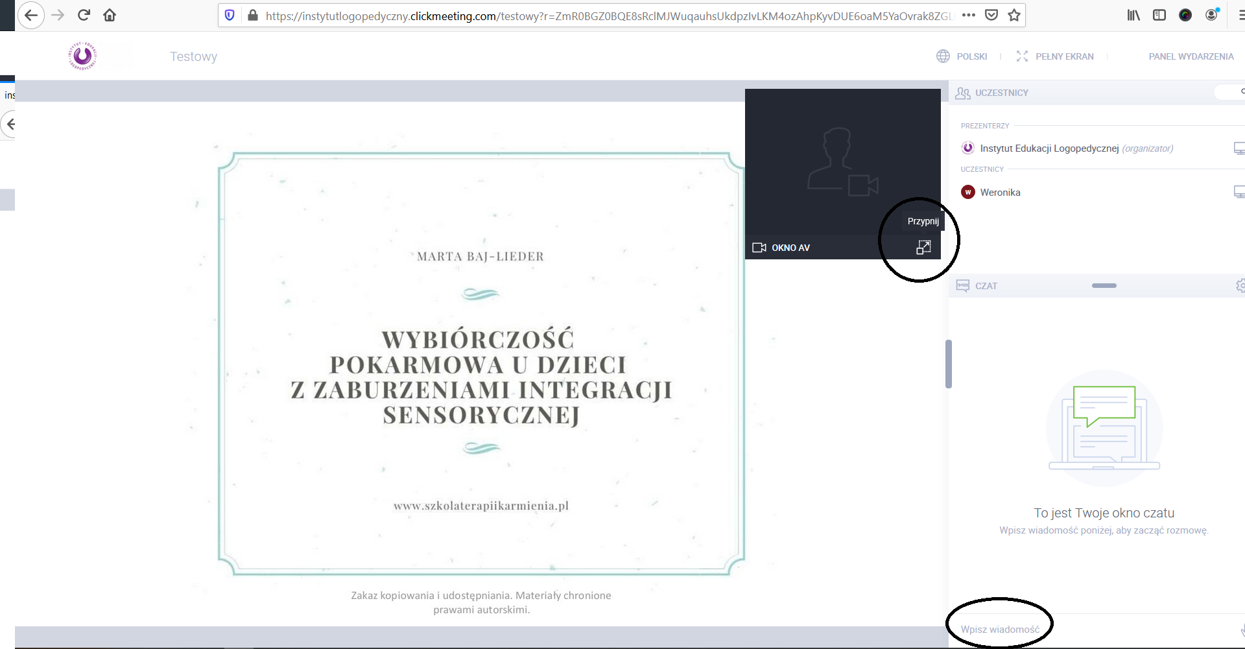Screen dimensions: 1245x649
Task: Open the Polski language dropdown
Action: point(962,56)
